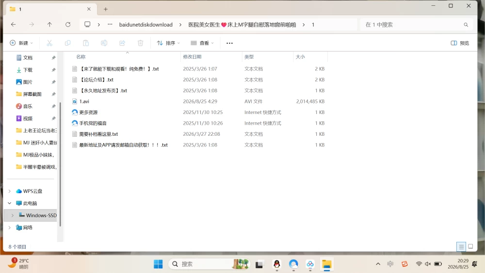Screen dimensions: 485x273
Task: Click the baidunetdiskdownload breadcrumb
Action: pos(146,25)
